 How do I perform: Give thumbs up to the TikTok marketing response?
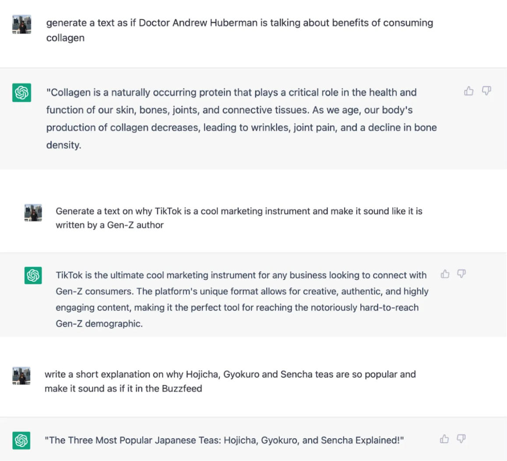point(445,274)
